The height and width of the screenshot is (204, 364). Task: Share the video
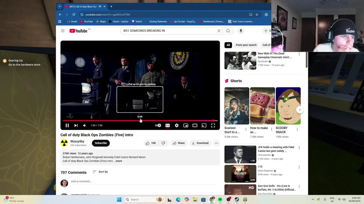pos(179,143)
